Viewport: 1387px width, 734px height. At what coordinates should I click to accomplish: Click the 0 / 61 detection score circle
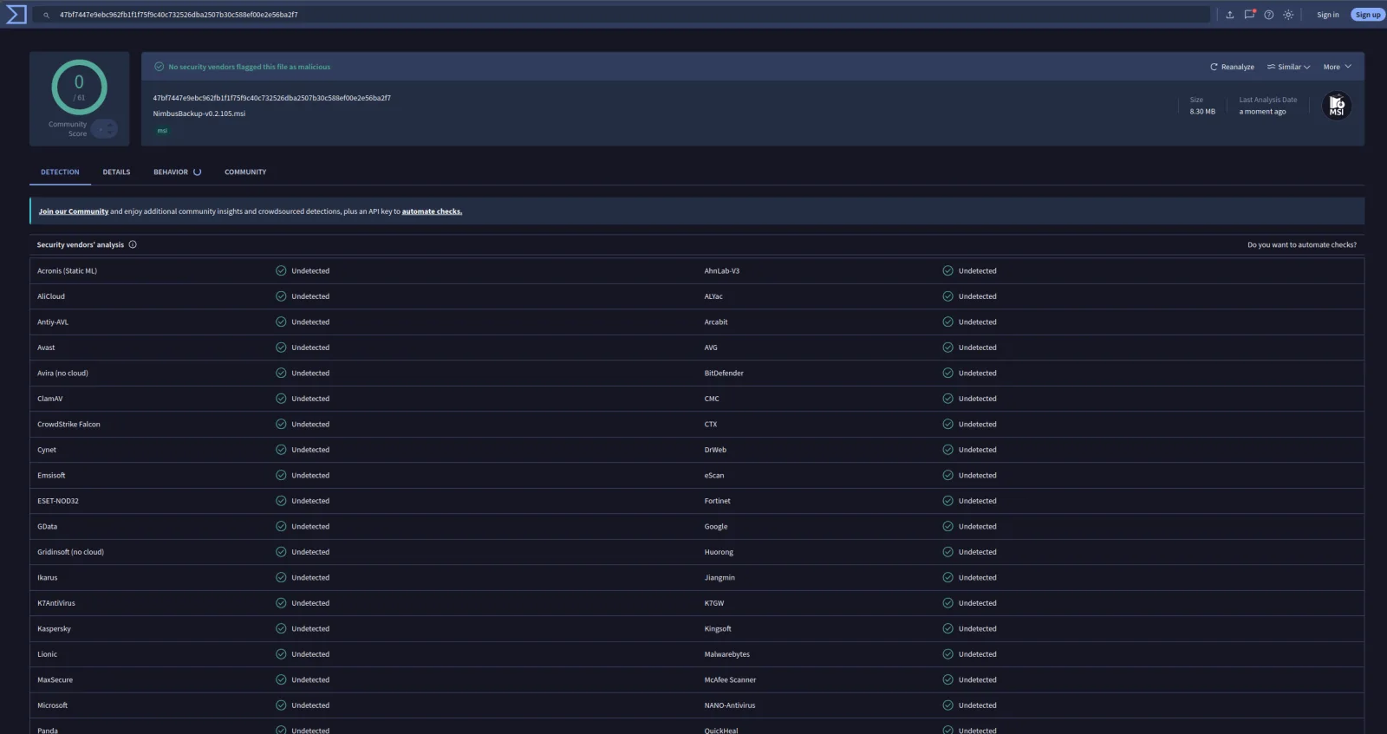pos(79,88)
